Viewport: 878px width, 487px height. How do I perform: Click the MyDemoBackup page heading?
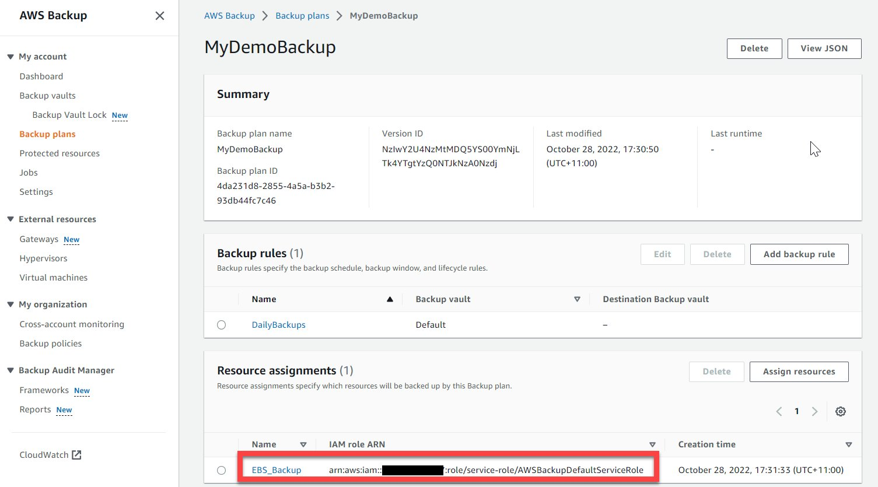[x=270, y=47]
